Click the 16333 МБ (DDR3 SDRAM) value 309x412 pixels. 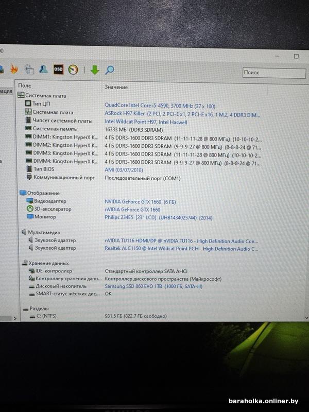(134, 130)
